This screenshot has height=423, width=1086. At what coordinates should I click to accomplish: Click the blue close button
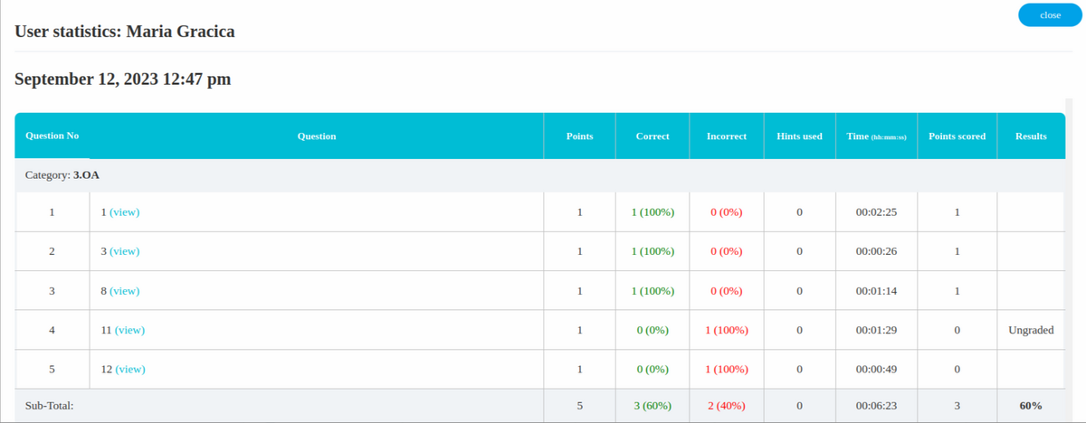pyautogui.click(x=1050, y=15)
